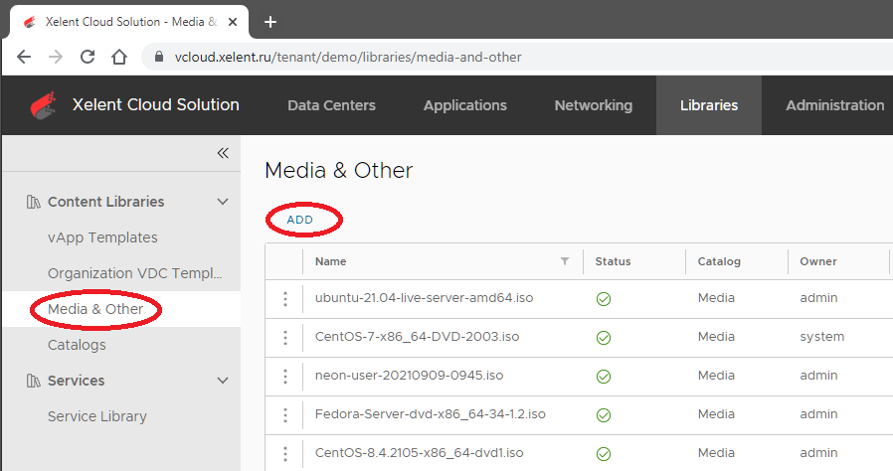Click the green status check for ubuntu-21.04 row
This screenshot has height=471, width=893.
click(603, 299)
